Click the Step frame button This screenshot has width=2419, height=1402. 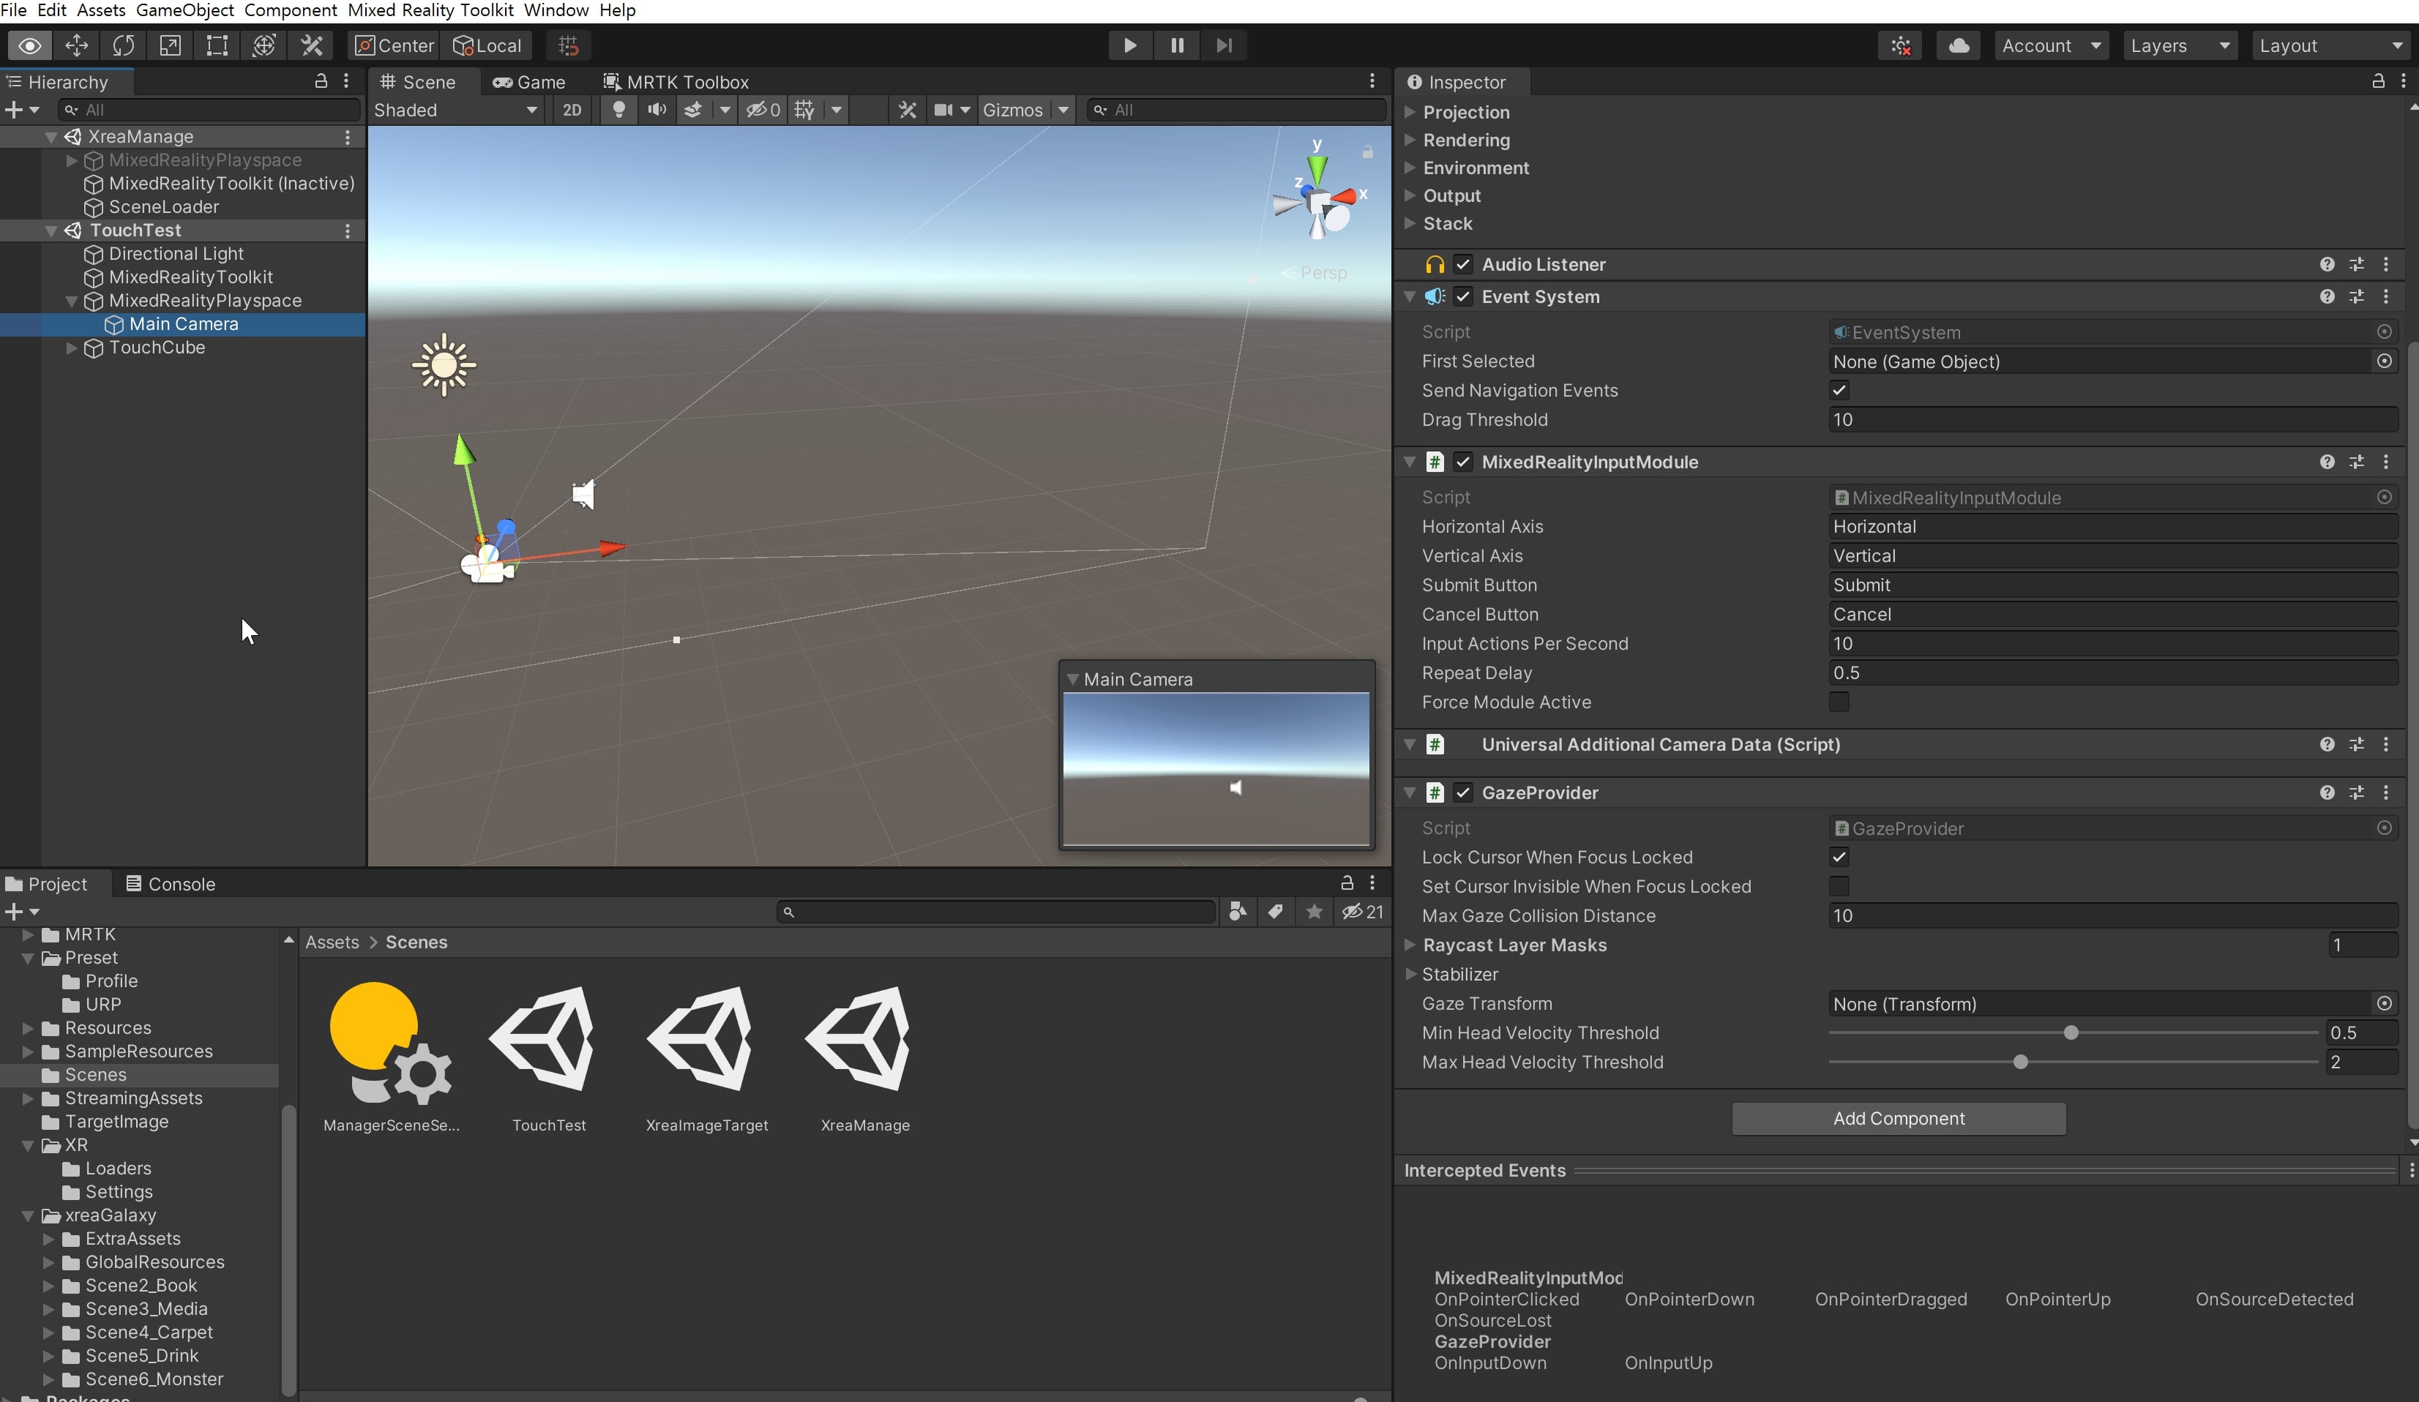[x=1224, y=45]
